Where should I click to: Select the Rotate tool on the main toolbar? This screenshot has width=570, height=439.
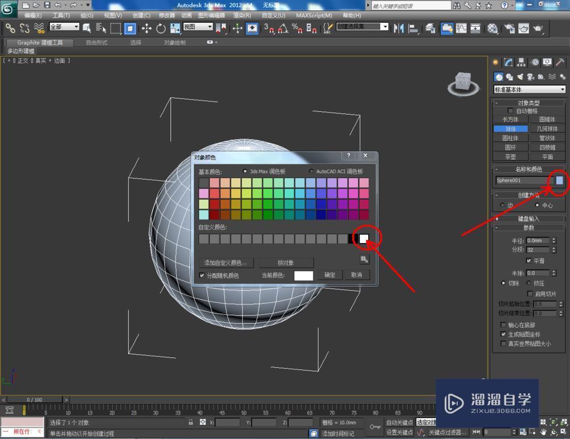point(161,29)
